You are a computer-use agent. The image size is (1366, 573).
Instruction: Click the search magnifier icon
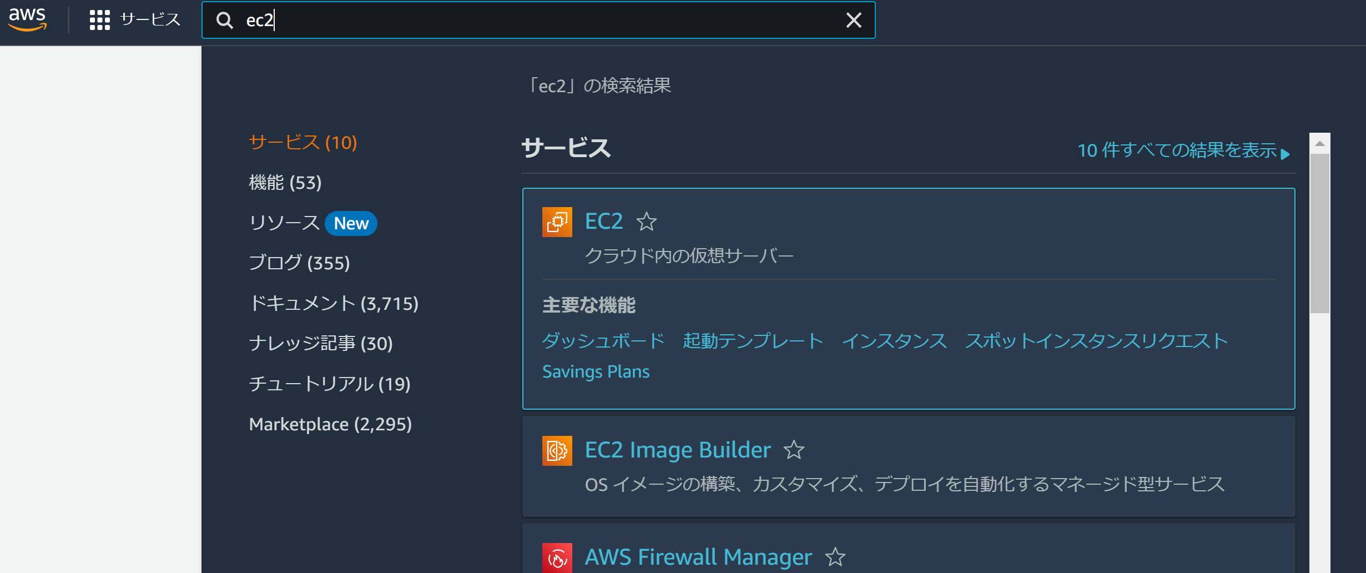coord(225,20)
